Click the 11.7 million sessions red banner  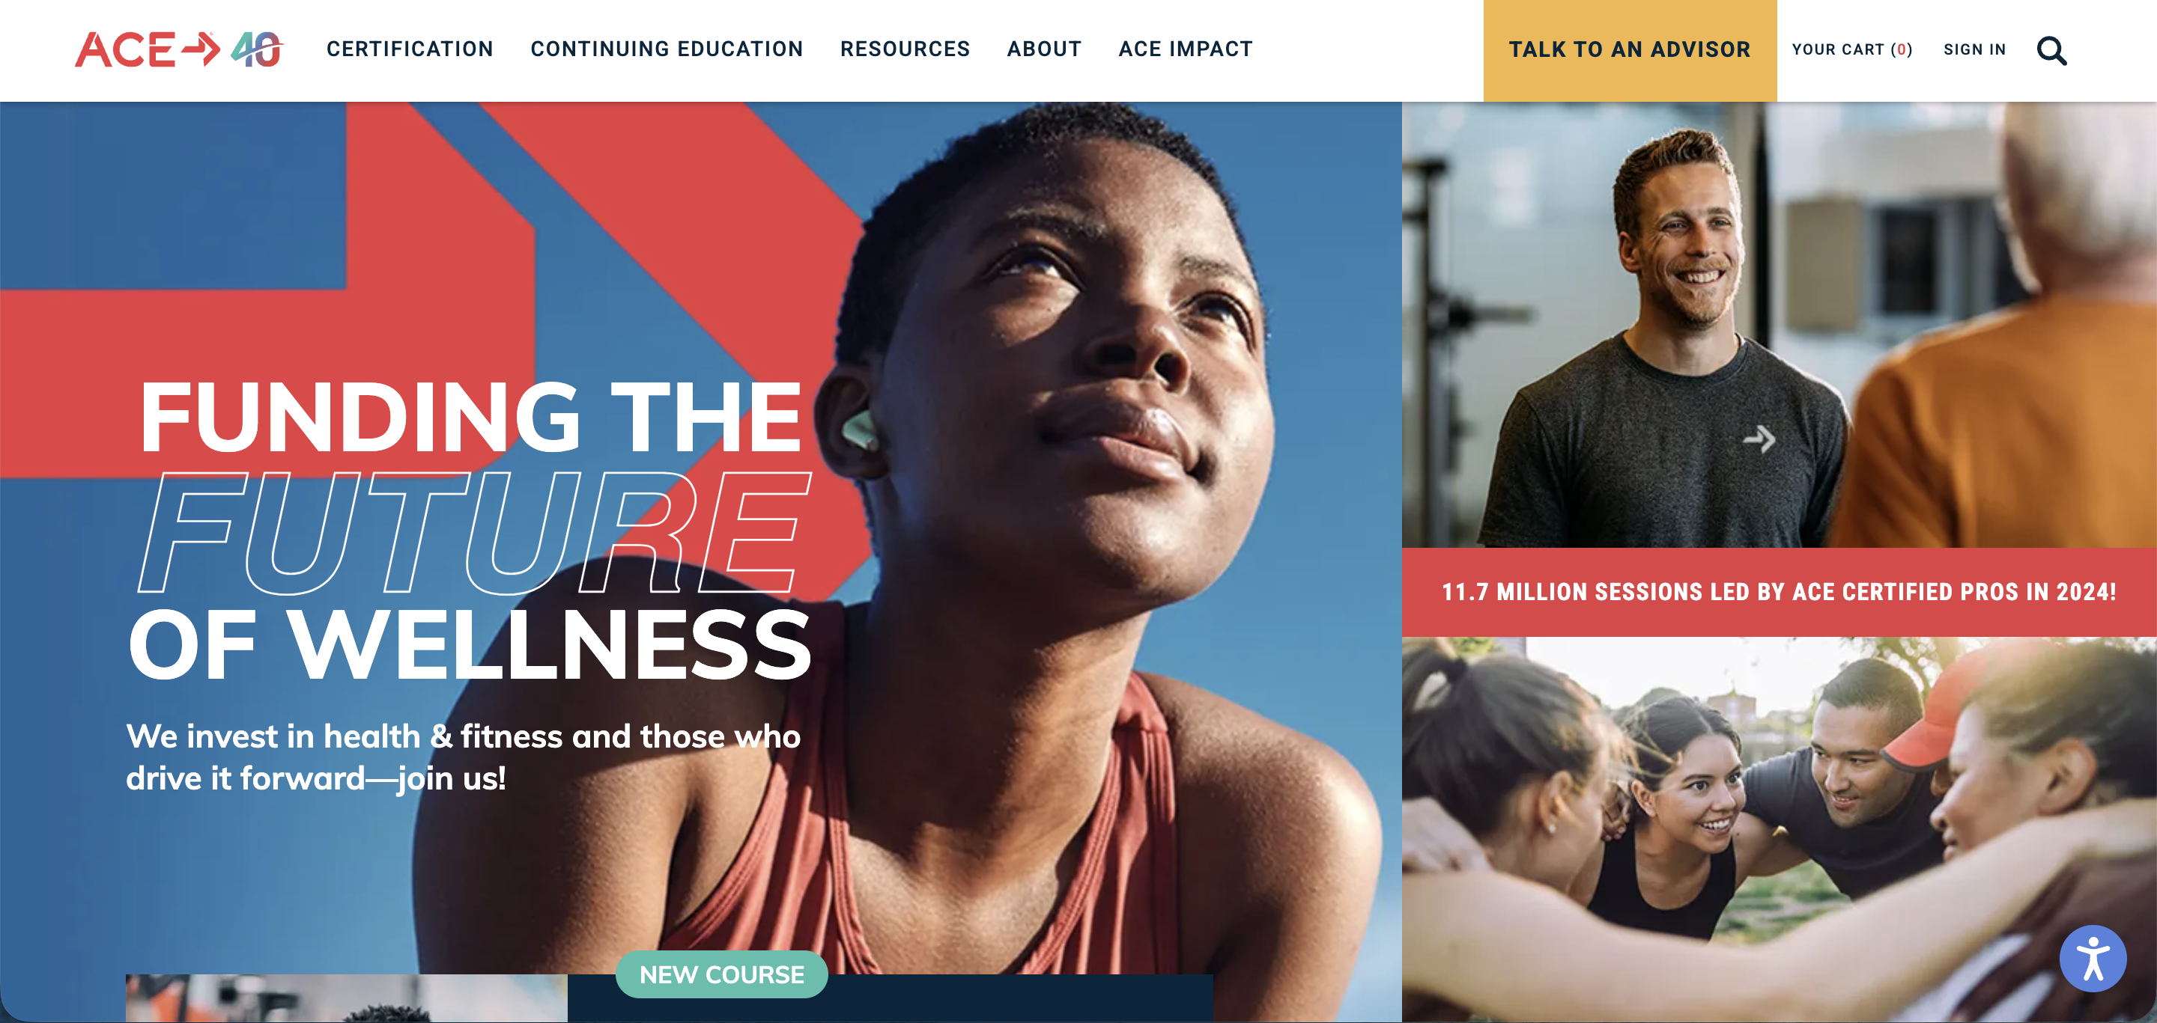[1779, 592]
